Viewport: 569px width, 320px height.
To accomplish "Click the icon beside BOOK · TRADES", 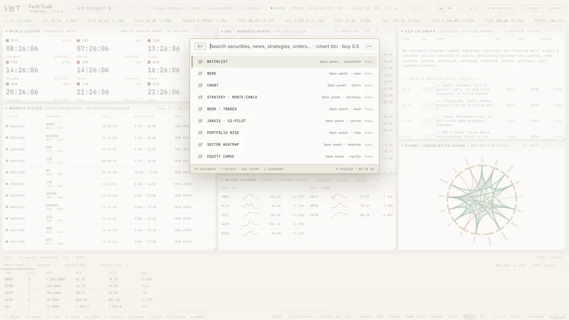I will tap(200, 109).
